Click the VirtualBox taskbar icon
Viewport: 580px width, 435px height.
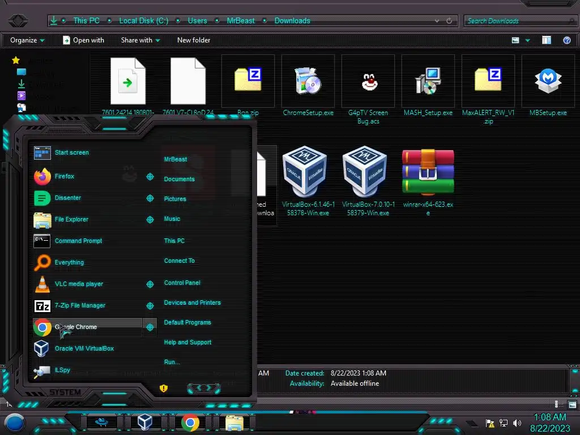point(144,421)
